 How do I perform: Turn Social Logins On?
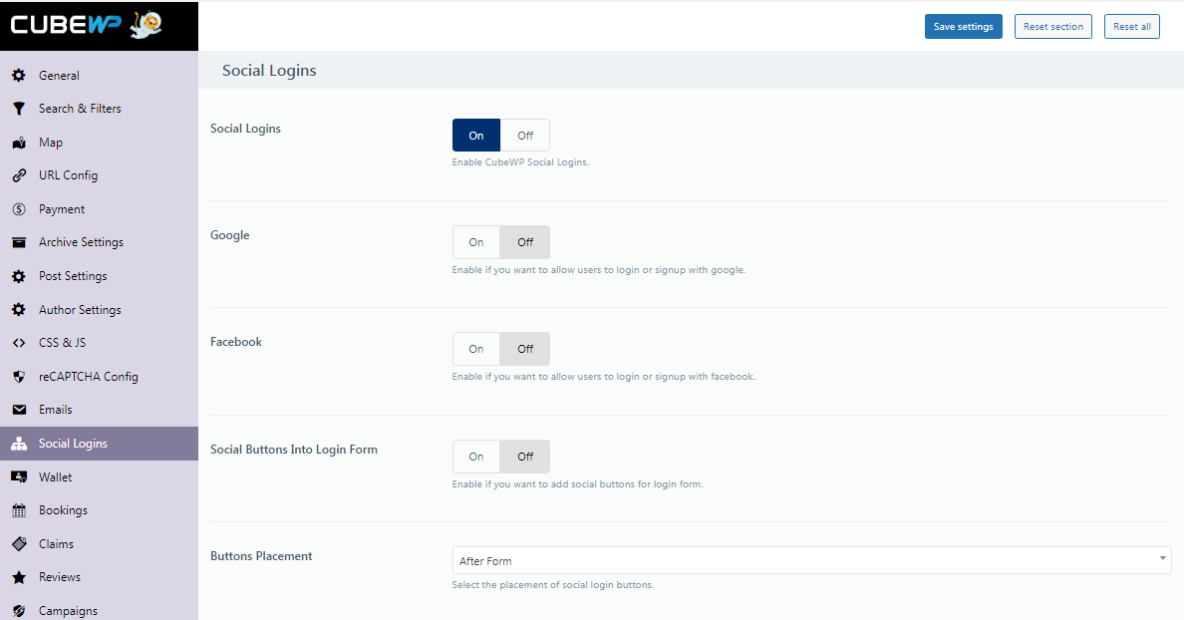[x=475, y=136]
